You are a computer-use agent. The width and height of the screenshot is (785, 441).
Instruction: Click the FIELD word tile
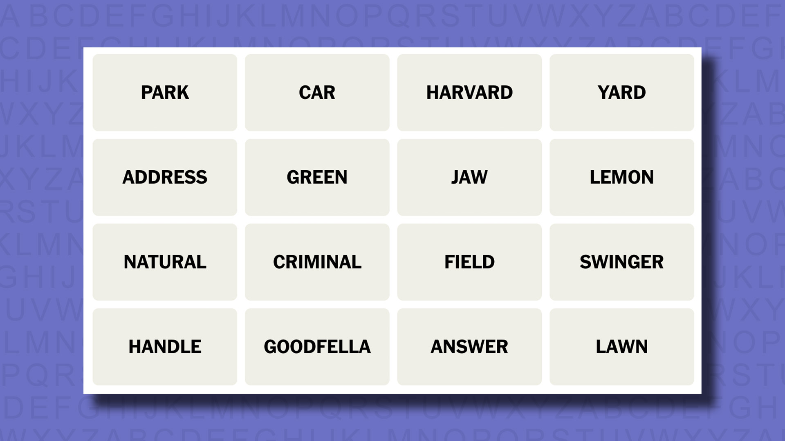[x=469, y=262]
